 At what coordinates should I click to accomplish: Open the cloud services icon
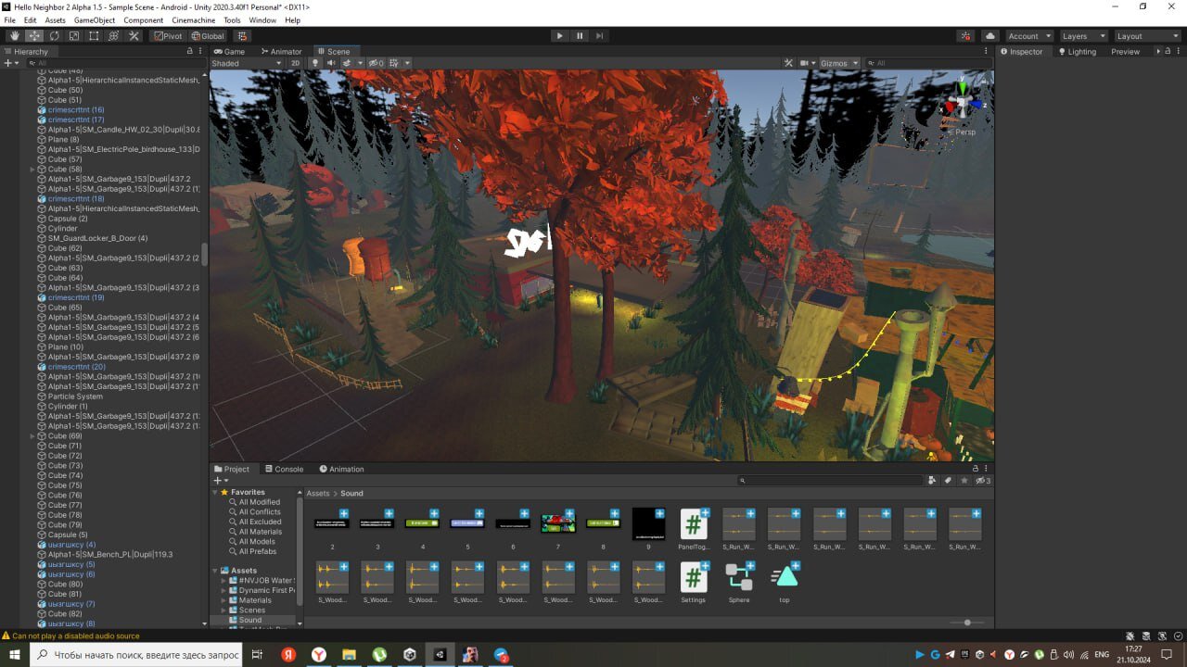click(989, 36)
